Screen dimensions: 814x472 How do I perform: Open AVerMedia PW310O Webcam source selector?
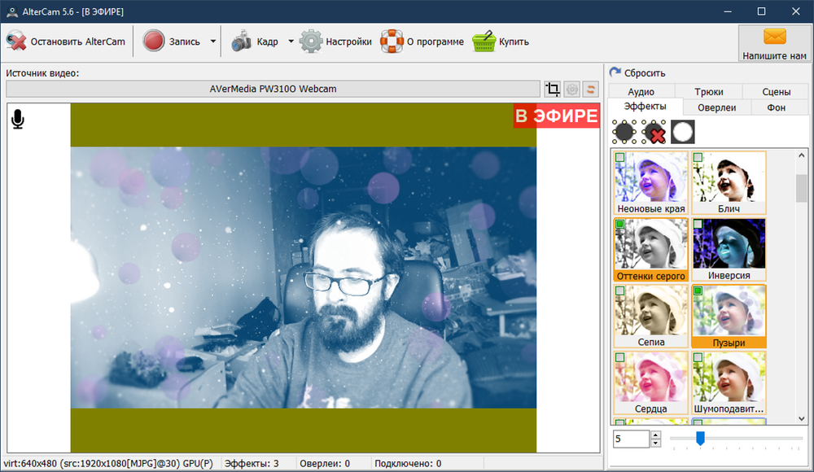coord(273,89)
